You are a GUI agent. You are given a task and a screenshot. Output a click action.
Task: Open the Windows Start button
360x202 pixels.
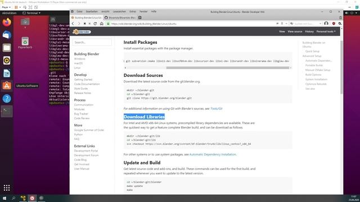[x=4, y=198]
